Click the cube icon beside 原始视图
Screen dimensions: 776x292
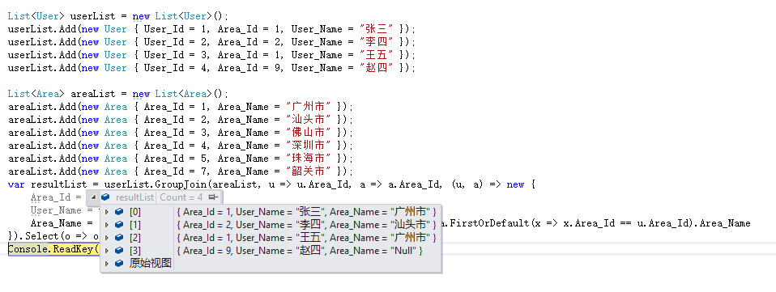coord(119,264)
